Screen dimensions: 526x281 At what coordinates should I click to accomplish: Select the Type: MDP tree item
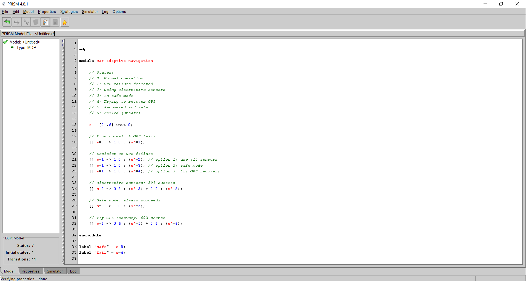click(26, 48)
